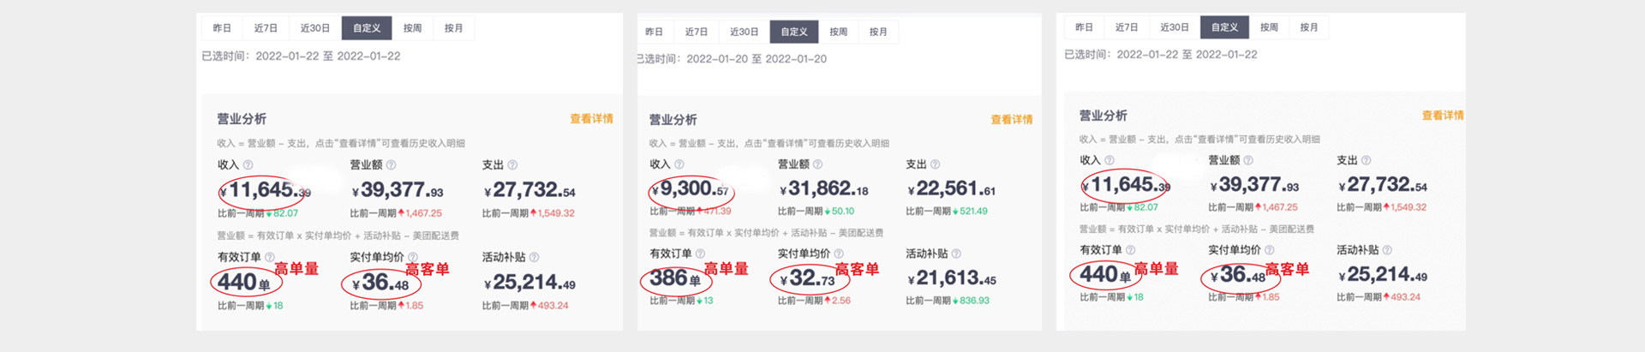
Task: Click income ¥11,645.39 in left panel
Action: [265, 190]
